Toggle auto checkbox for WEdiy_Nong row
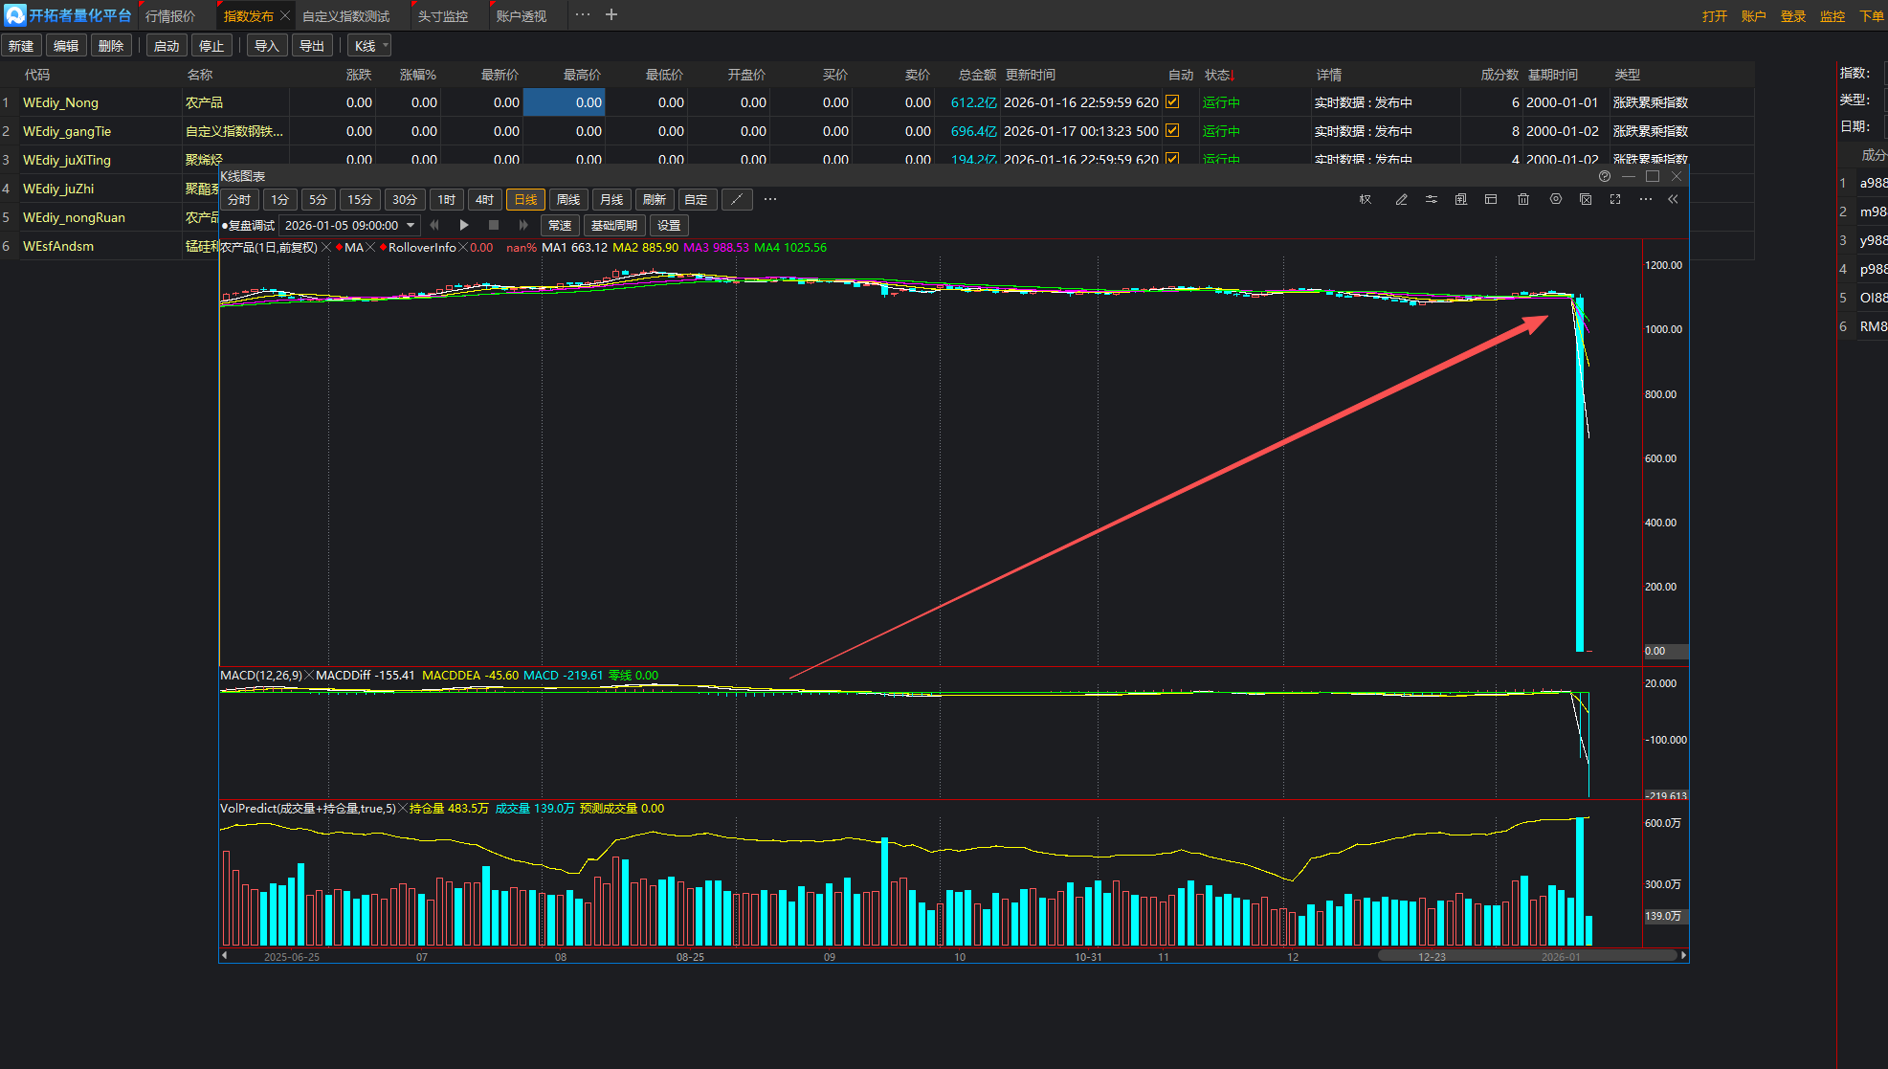This screenshot has width=1888, height=1069. [1172, 101]
